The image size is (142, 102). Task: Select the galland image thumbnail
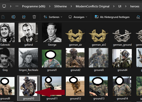28,32
